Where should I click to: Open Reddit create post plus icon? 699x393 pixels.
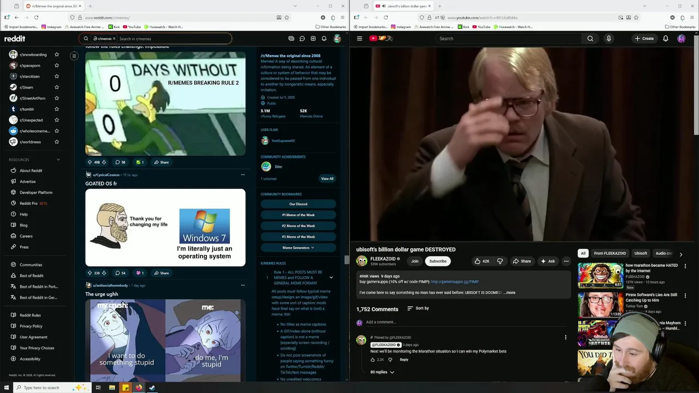tap(313, 39)
